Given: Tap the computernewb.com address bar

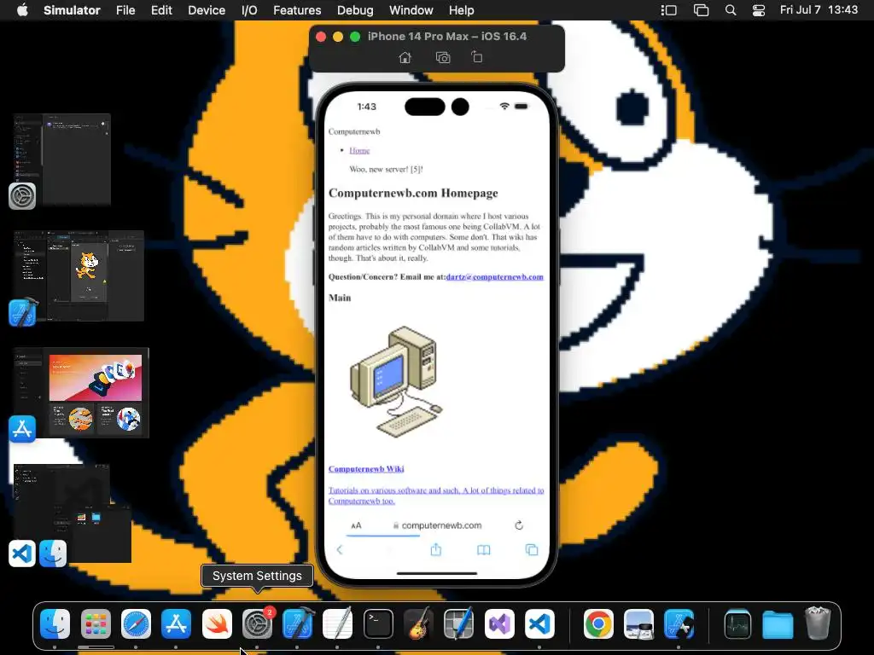Looking at the screenshot, I should (x=437, y=525).
